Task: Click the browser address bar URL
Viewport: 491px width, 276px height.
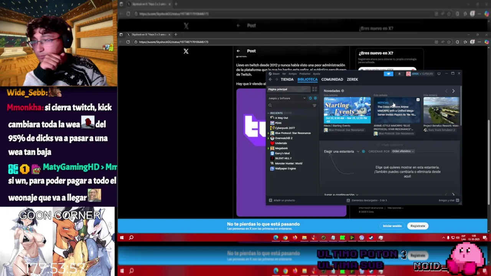Action: click(174, 42)
